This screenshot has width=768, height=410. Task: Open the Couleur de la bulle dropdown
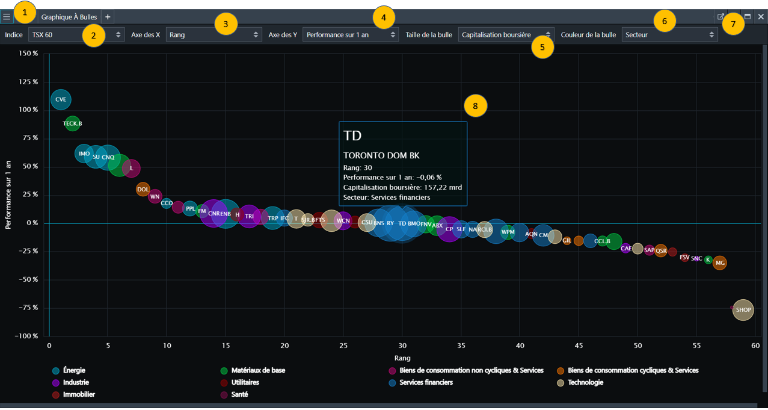point(669,35)
